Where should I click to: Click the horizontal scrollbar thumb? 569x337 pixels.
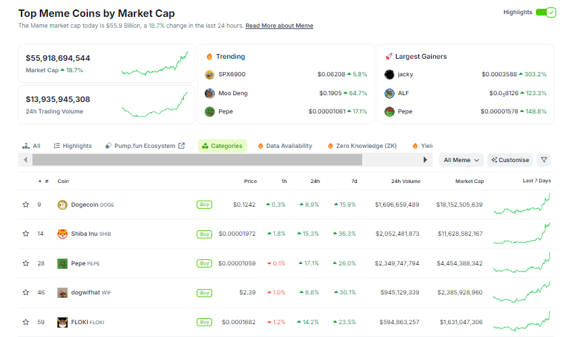tap(197, 159)
